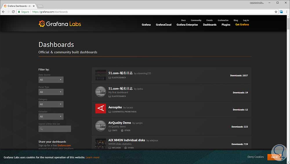Screen dimensions: 290x164
Task: Click AIX NMON Individual disks thumbnail
Action: [x=101, y=143]
